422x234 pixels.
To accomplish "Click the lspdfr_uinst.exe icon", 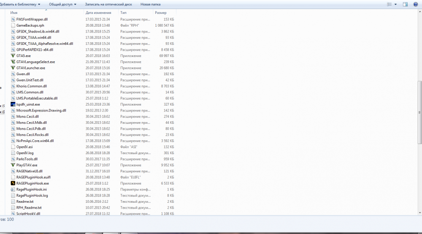I will click(x=13, y=104).
